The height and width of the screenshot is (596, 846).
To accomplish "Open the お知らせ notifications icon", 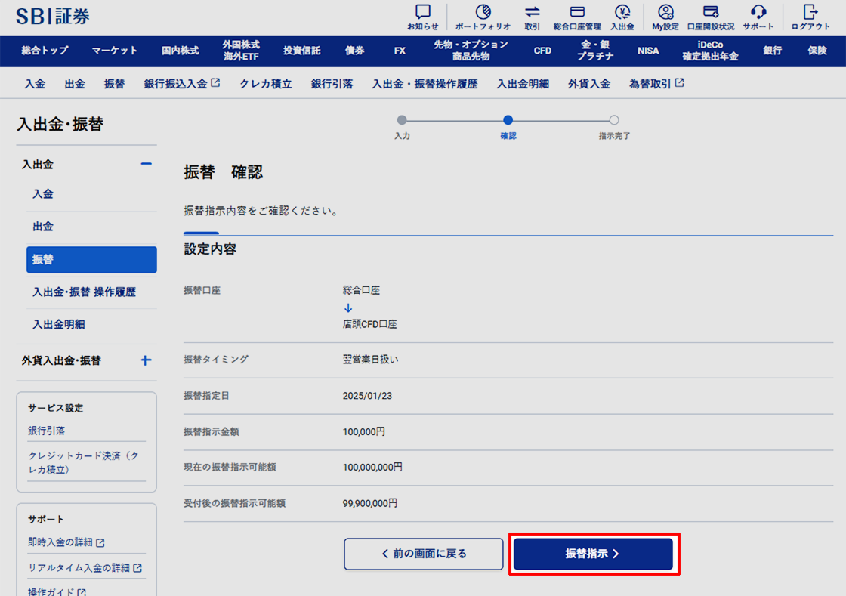I will pyautogui.click(x=422, y=13).
